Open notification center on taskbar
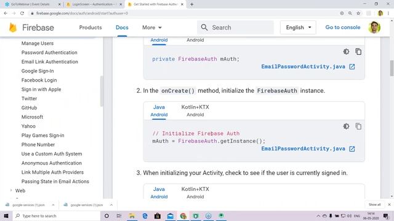Viewport: 394px width, 221px height. [386, 215]
